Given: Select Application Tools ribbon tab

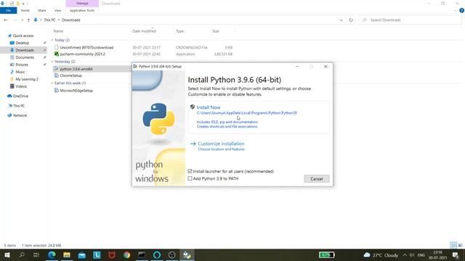Looking at the screenshot, I should click(82, 10).
